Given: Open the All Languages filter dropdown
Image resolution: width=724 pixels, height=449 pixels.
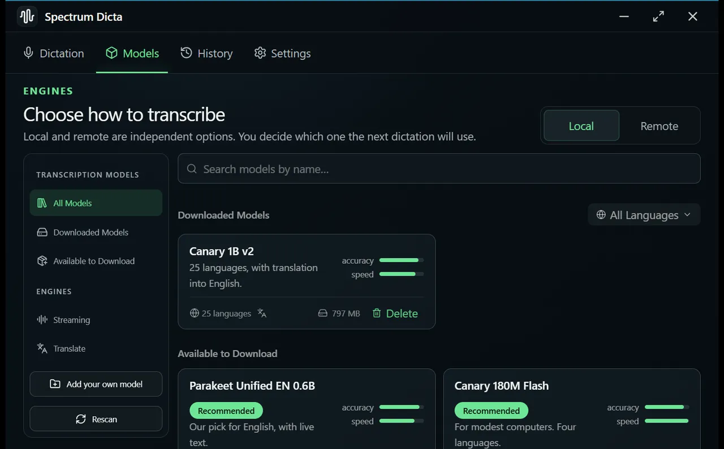Looking at the screenshot, I should (x=644, y=215).
